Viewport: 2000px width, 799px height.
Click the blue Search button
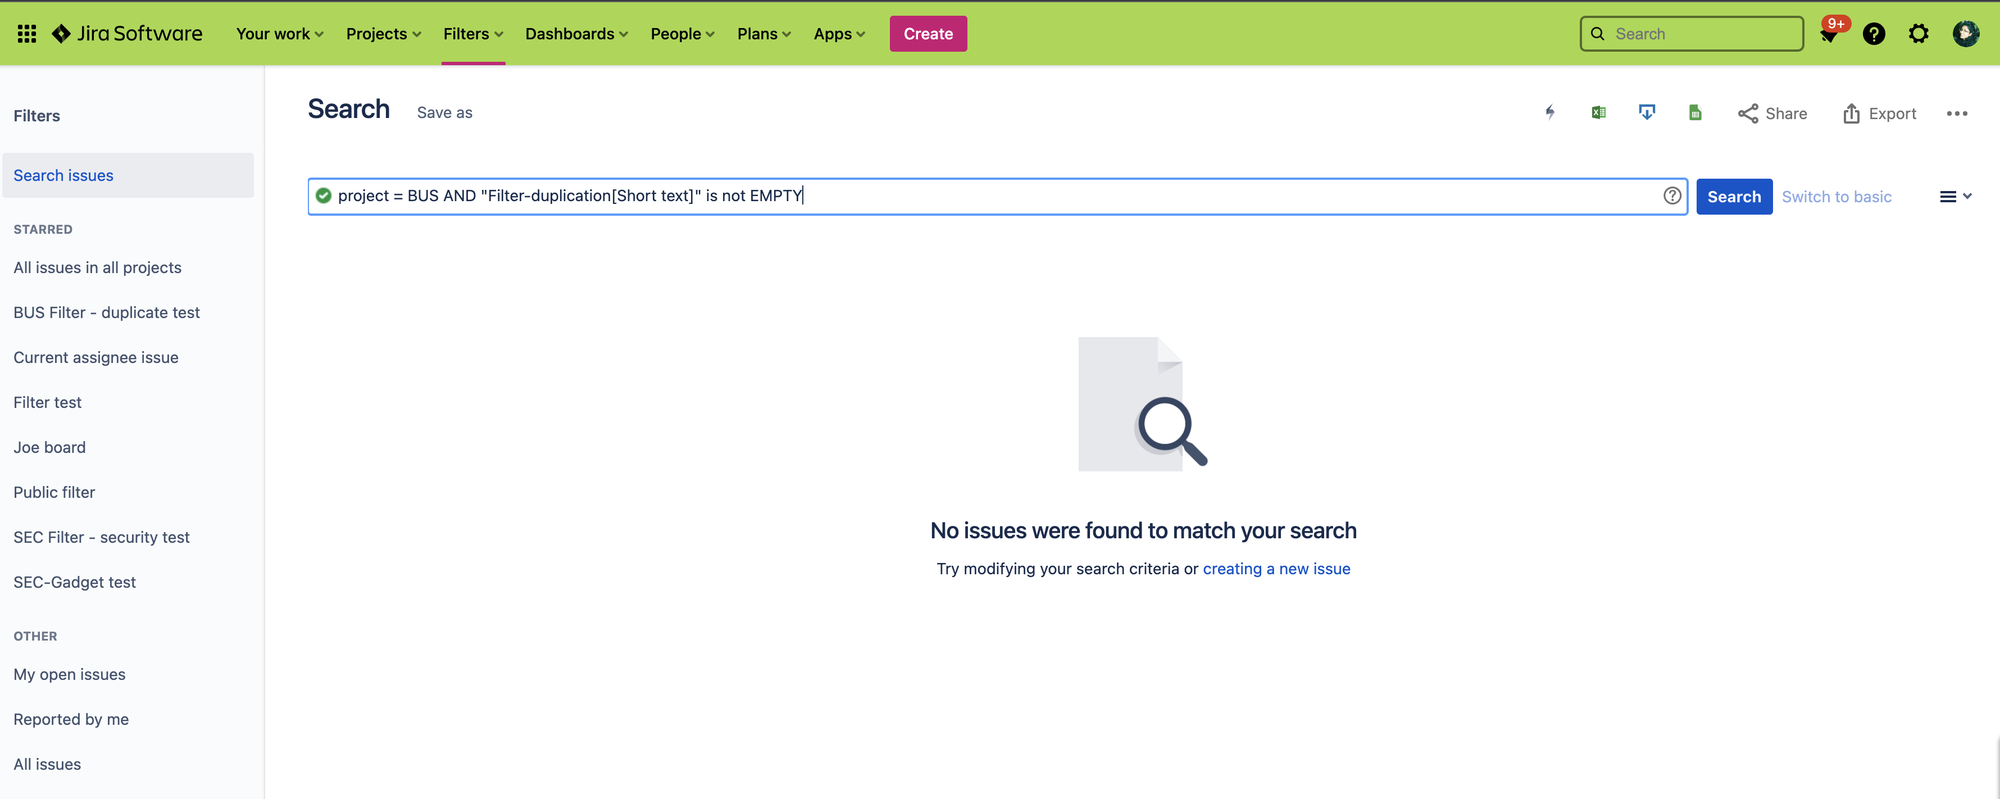pyautogui.click(x=1734, y=197)
